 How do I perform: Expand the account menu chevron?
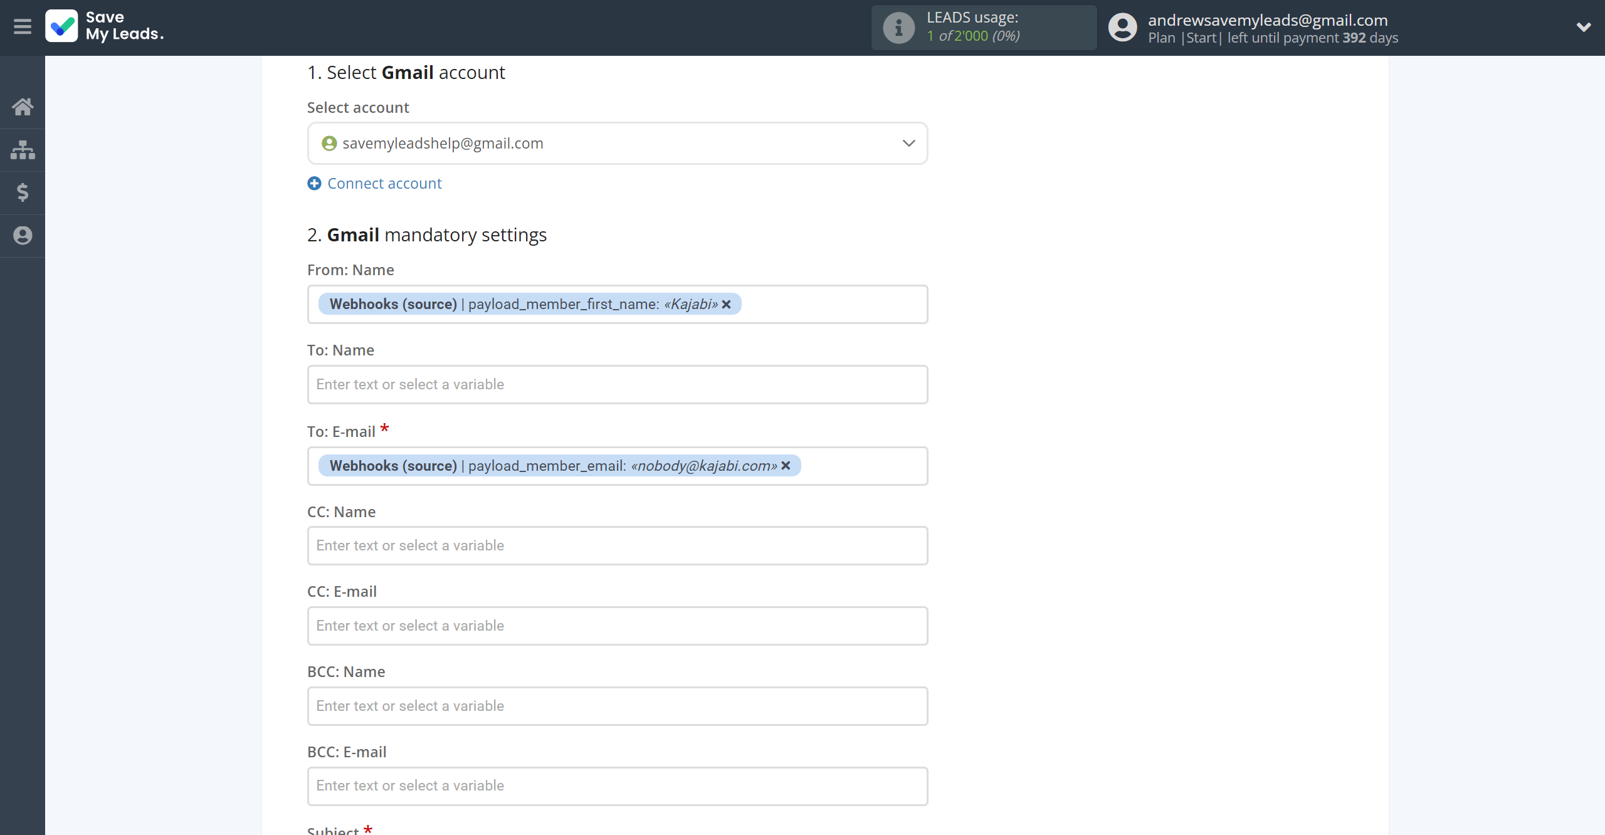pos(1584,27)
